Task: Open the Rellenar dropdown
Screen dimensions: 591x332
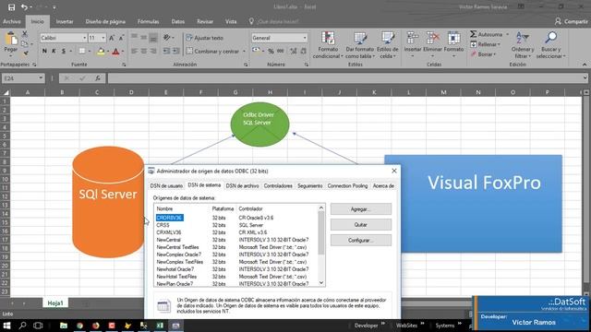Action: 486,44
